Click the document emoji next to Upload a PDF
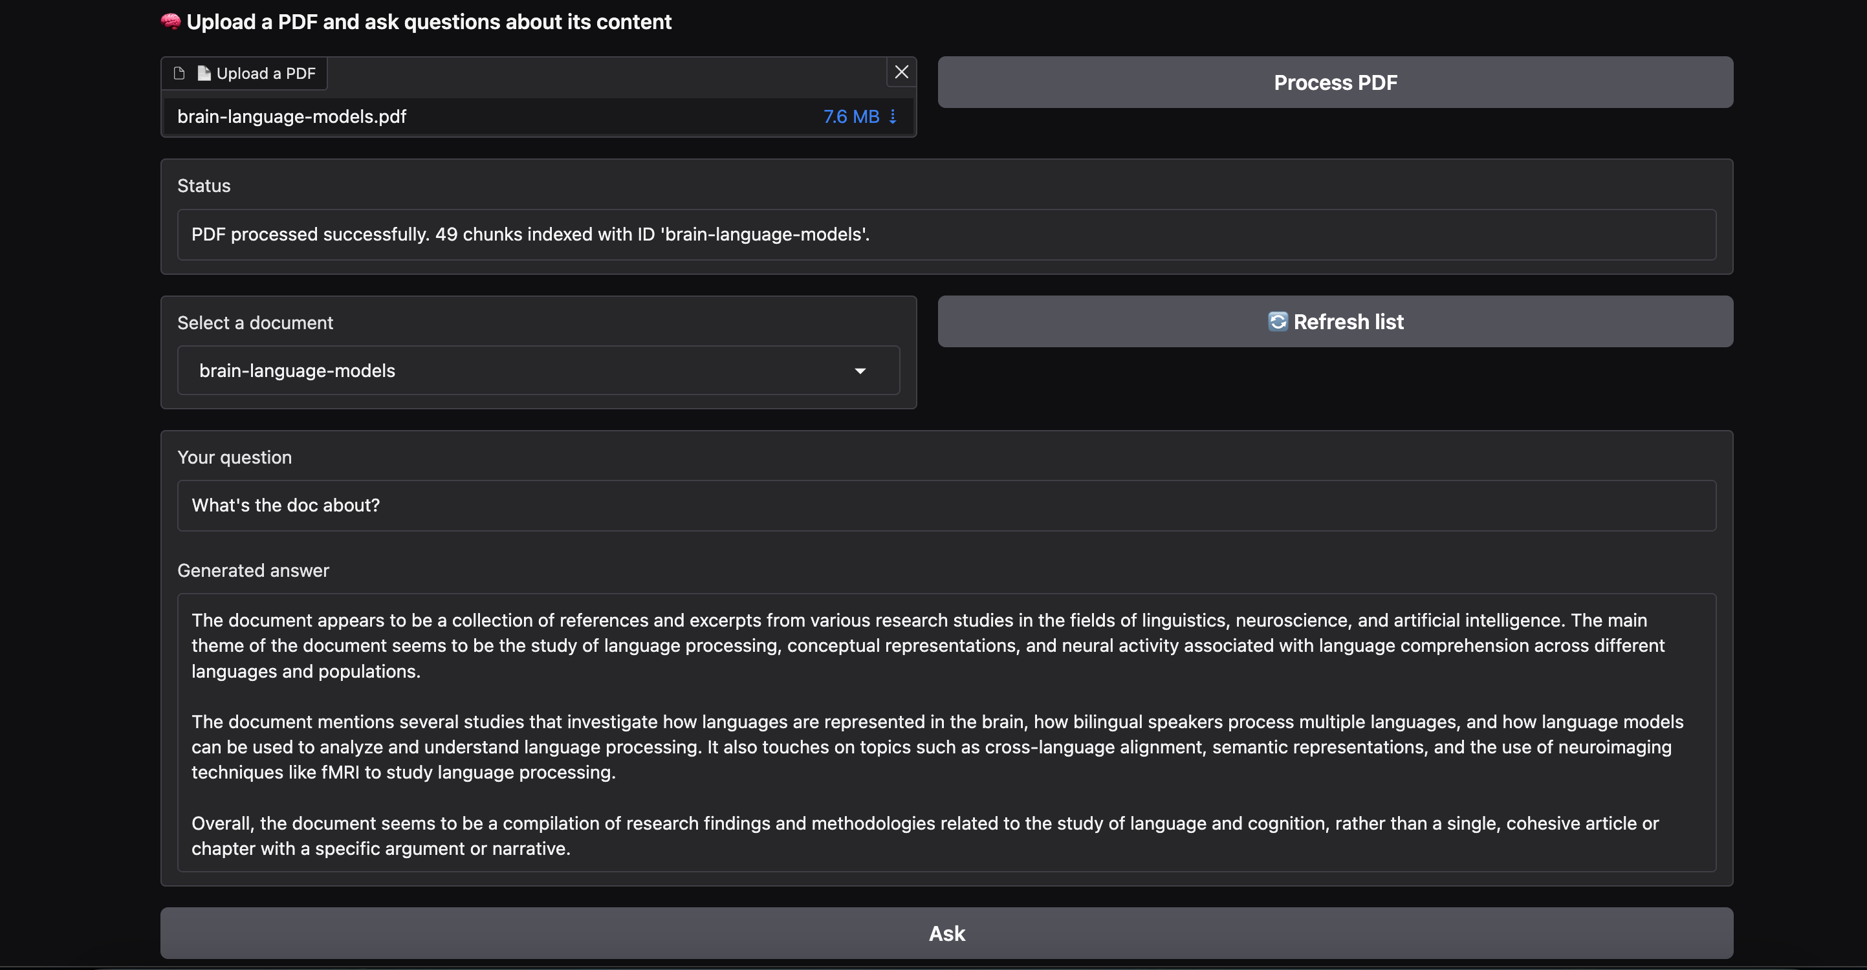The height and width of the screenshot is (970, 1867). coord(204,73)
